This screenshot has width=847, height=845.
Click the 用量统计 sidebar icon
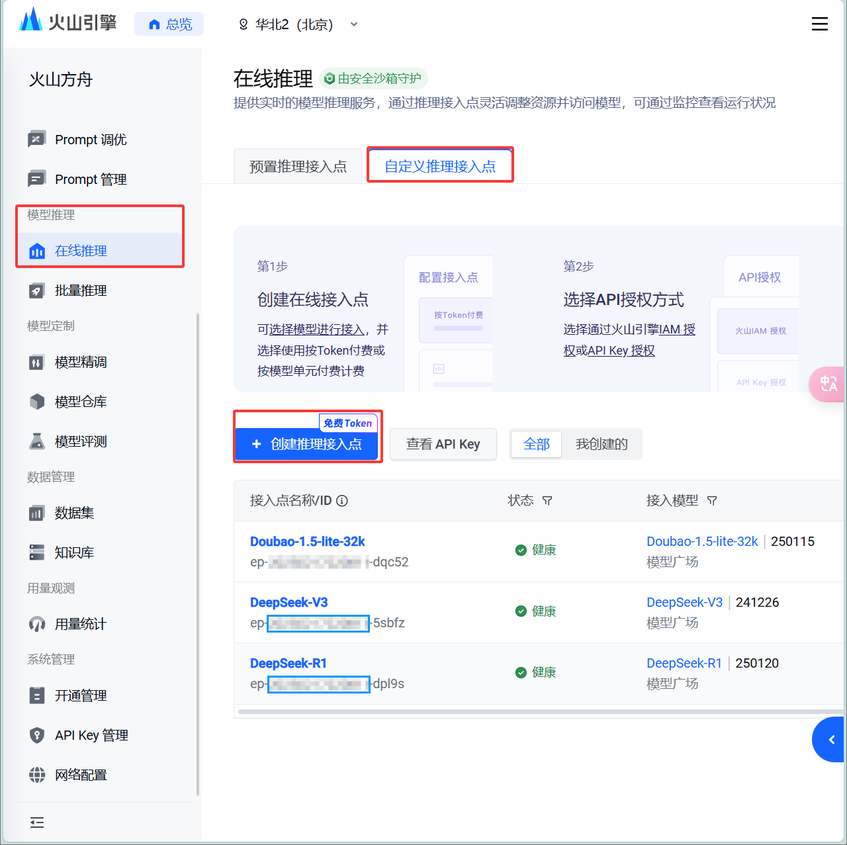pyautogui.click(x=37, y=624)
